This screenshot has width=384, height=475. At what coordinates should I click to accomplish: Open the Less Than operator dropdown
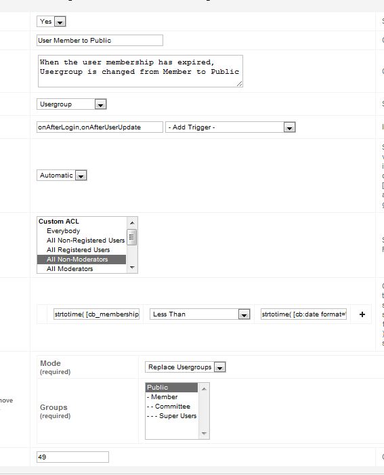(x=200, y=314)
